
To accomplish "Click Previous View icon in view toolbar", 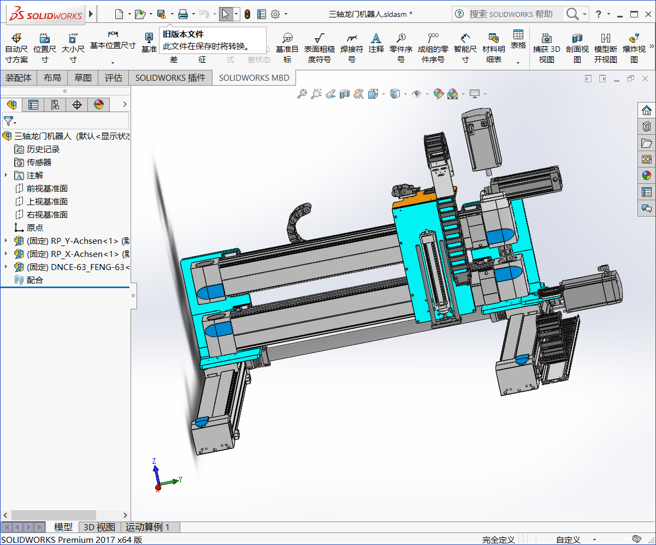I will pos(330,94).
